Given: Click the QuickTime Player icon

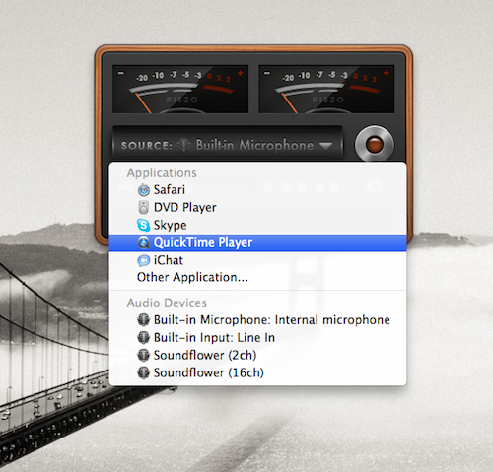Looking at the screenshot, I should 144,242.
